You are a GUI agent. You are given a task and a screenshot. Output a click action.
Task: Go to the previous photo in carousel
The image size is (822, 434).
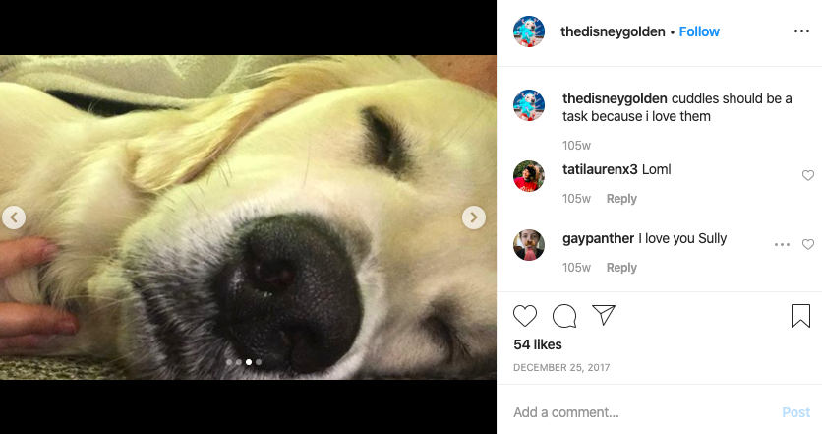14,217
